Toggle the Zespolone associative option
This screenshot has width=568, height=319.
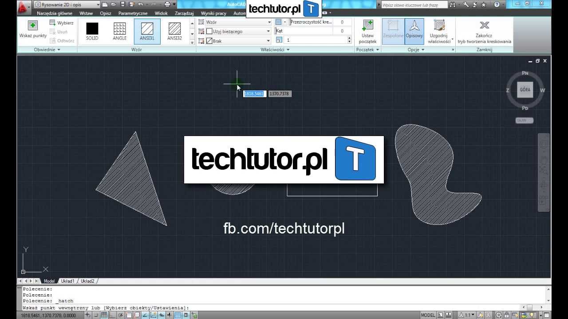(393, 31)
